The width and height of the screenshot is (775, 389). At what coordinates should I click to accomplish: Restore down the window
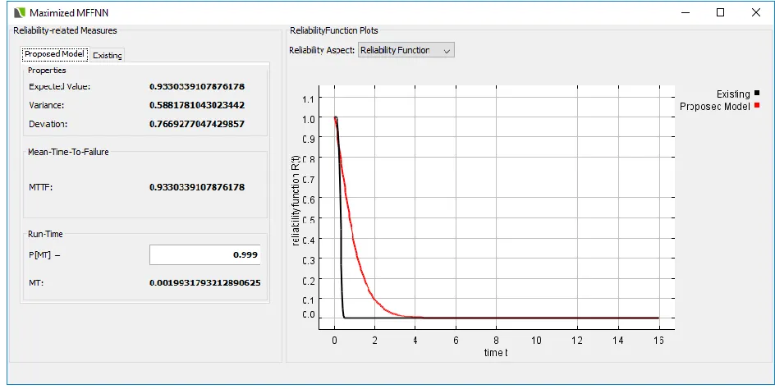point(720,12)
